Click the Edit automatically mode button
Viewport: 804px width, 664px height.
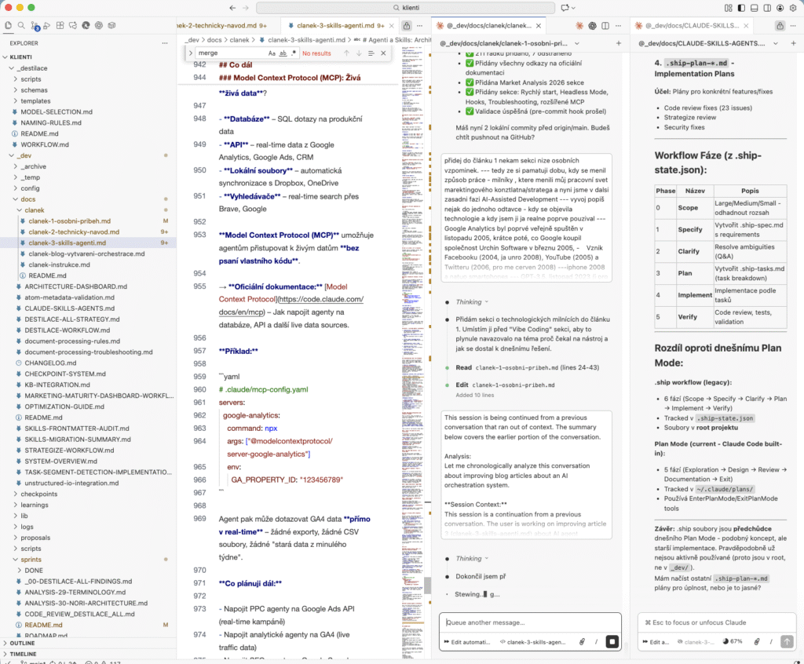click(468, 641)
